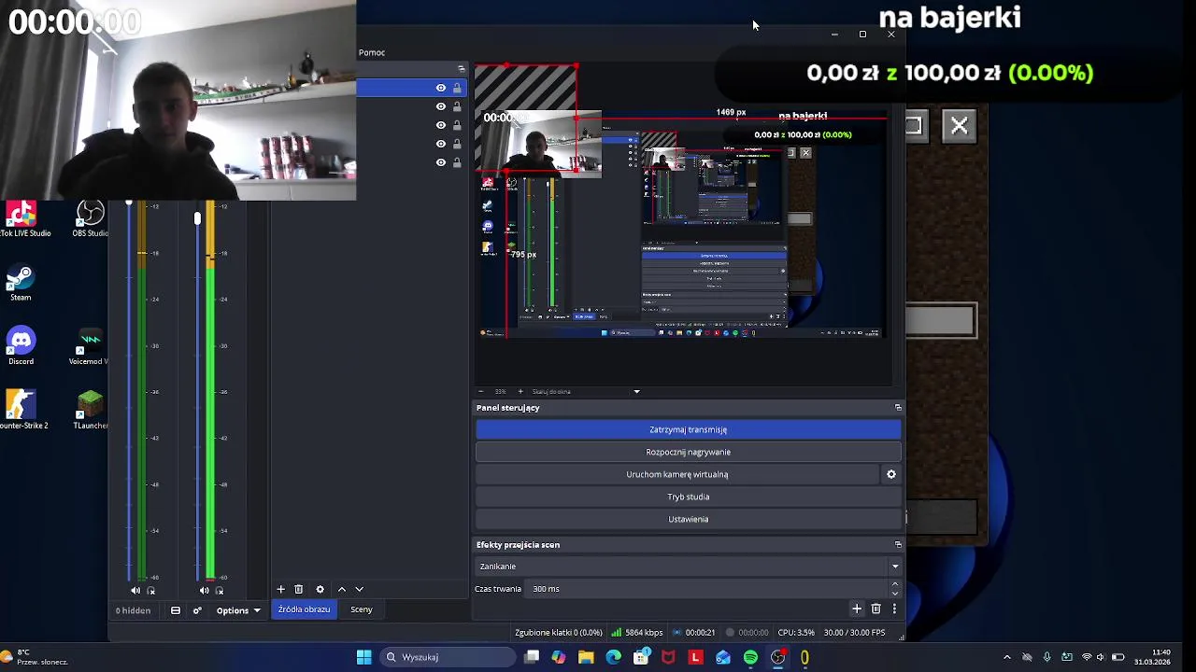Click Uruchom kamerę wirtualną
1196x672 pixels.
coord(677,474)
